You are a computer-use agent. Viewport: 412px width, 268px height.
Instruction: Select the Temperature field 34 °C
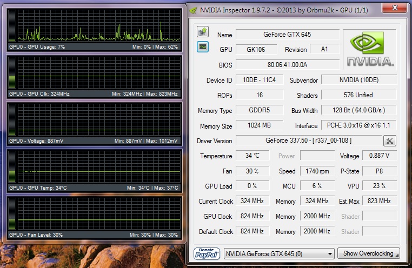(x=252, y=156)
